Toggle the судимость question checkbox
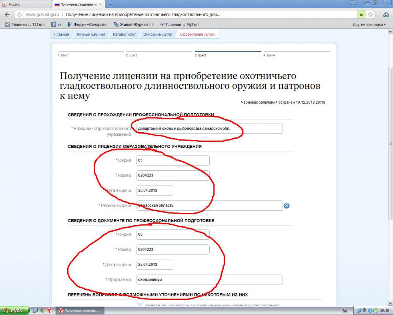 (x=139, y=306)
